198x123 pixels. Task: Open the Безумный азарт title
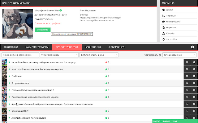[x=20, y=83]
